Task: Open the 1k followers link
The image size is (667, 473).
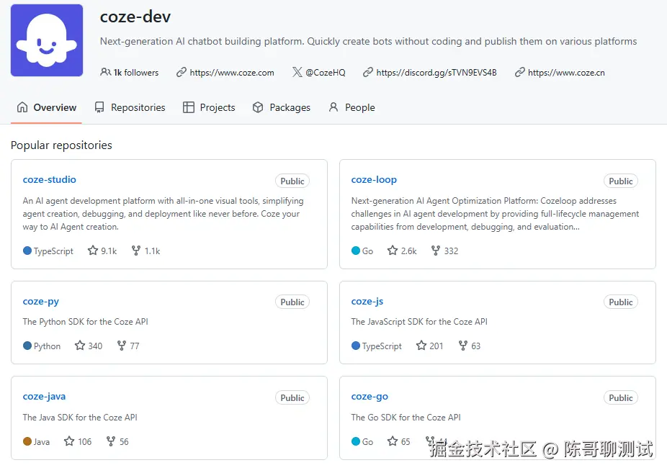Action: click(x=130, y=73)
